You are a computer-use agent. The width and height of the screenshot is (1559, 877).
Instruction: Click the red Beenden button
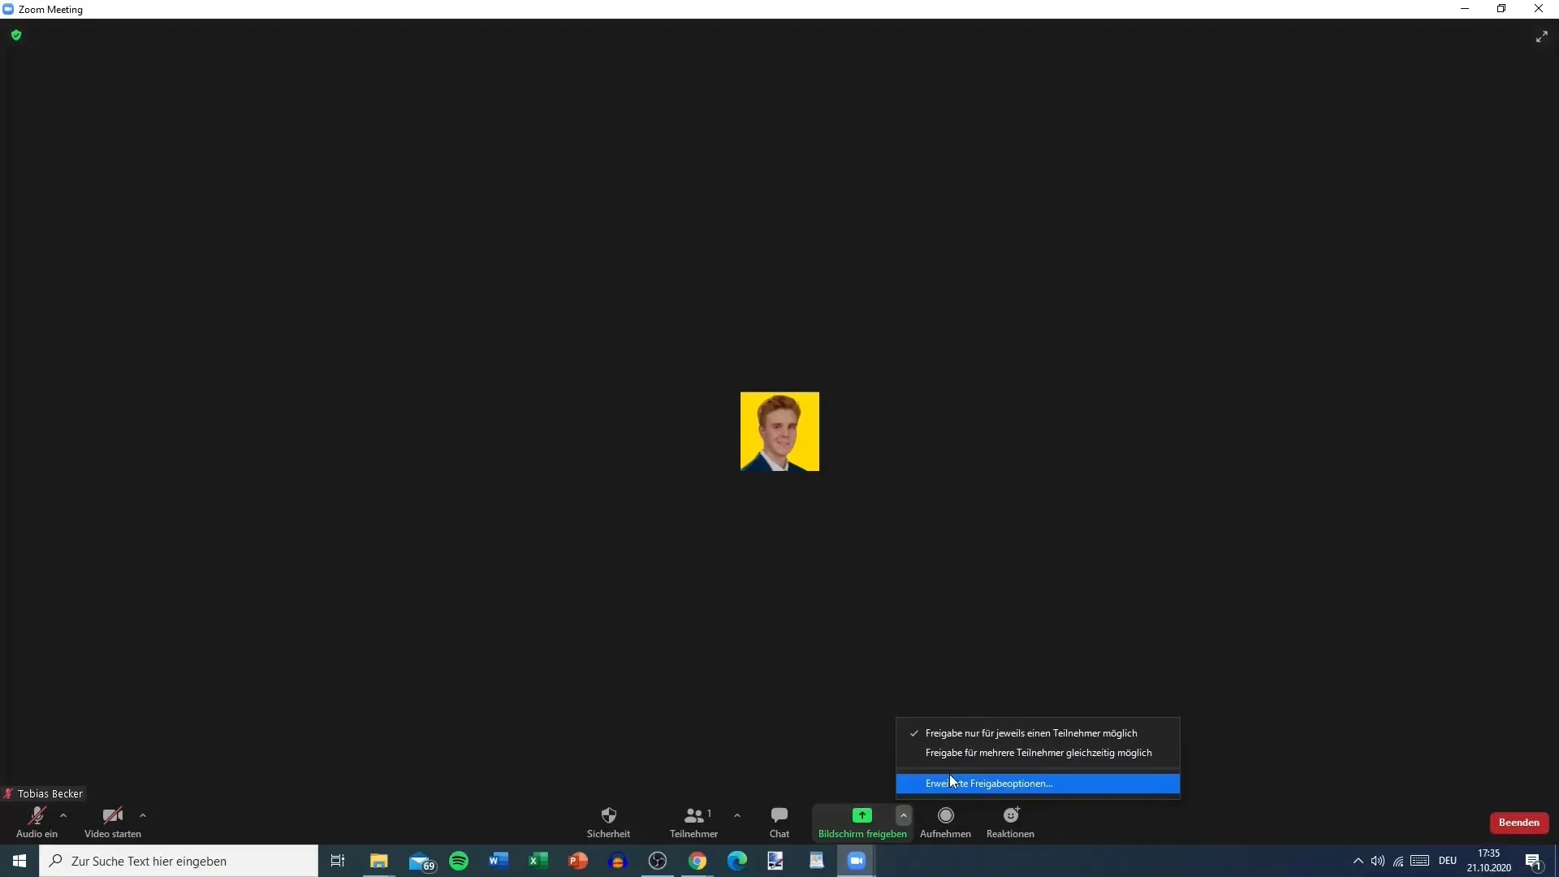click(x=1519, y=823)
